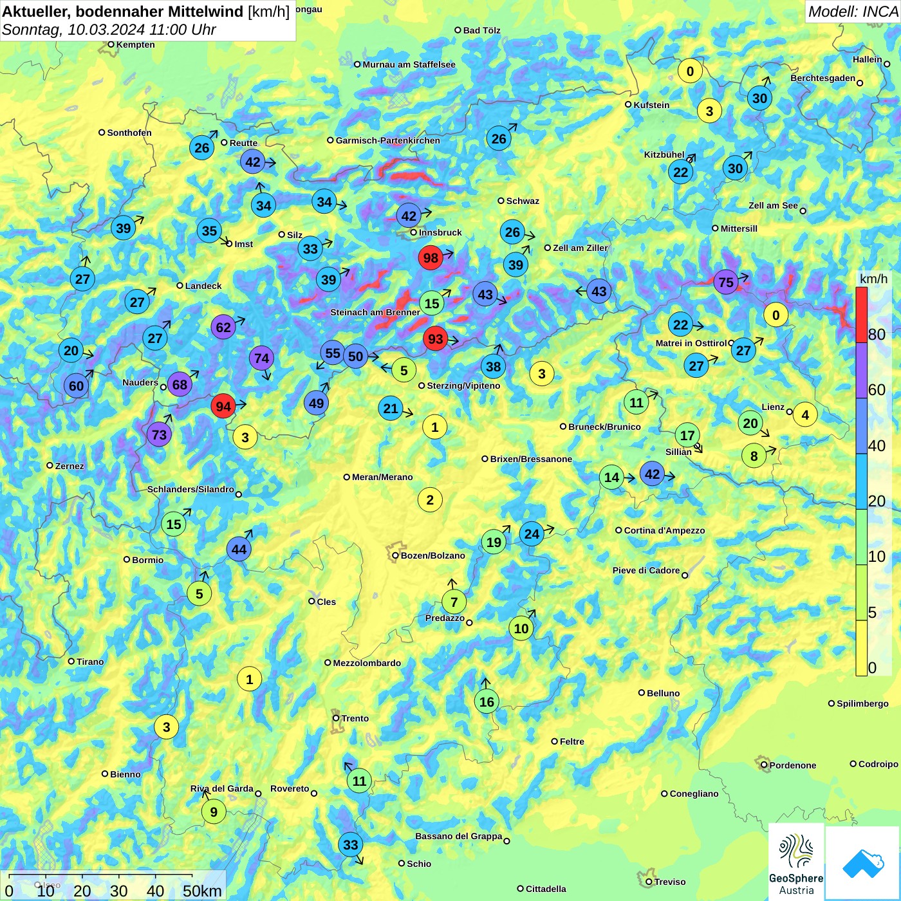Click the 'Aktueller, bodennaher Mittelwind' title
The height and width of the screenshot is (901, 901).
click(123, 12)
